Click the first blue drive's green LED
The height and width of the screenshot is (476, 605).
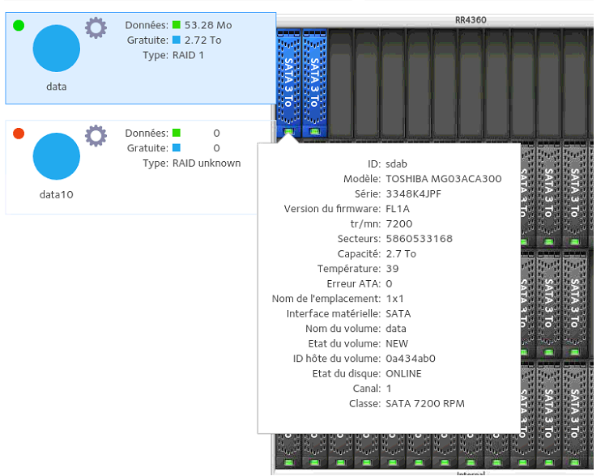[x=288, y=131]
